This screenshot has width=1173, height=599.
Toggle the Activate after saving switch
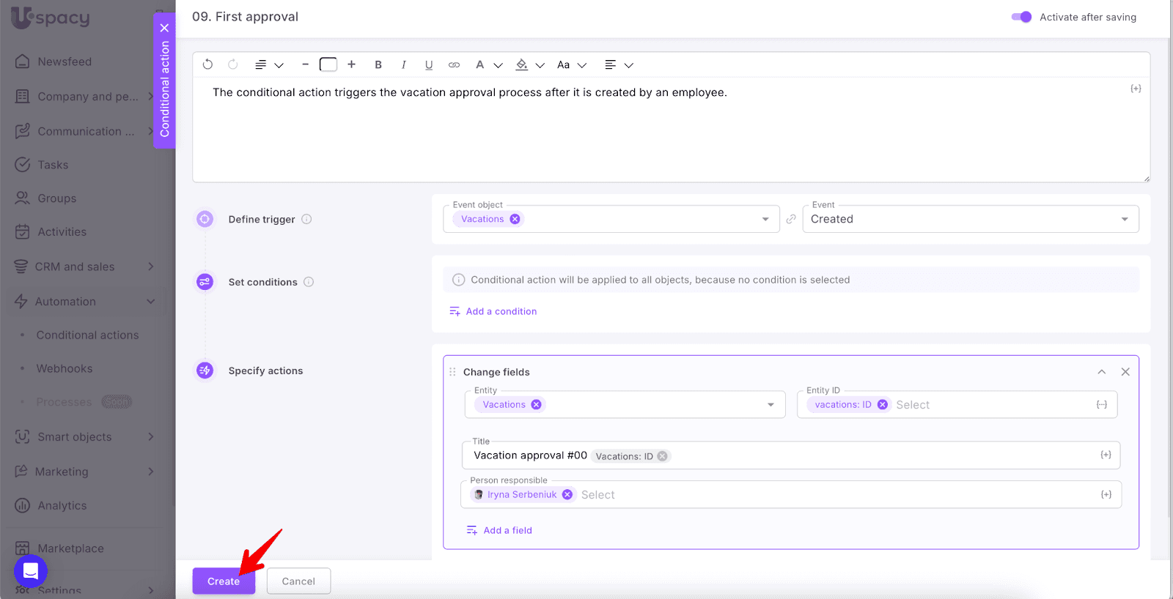pyautogui.click(x=1021, y=17)
